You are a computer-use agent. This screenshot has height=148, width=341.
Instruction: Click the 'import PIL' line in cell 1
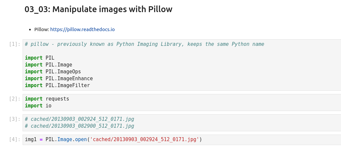click(x=40, y=58)
